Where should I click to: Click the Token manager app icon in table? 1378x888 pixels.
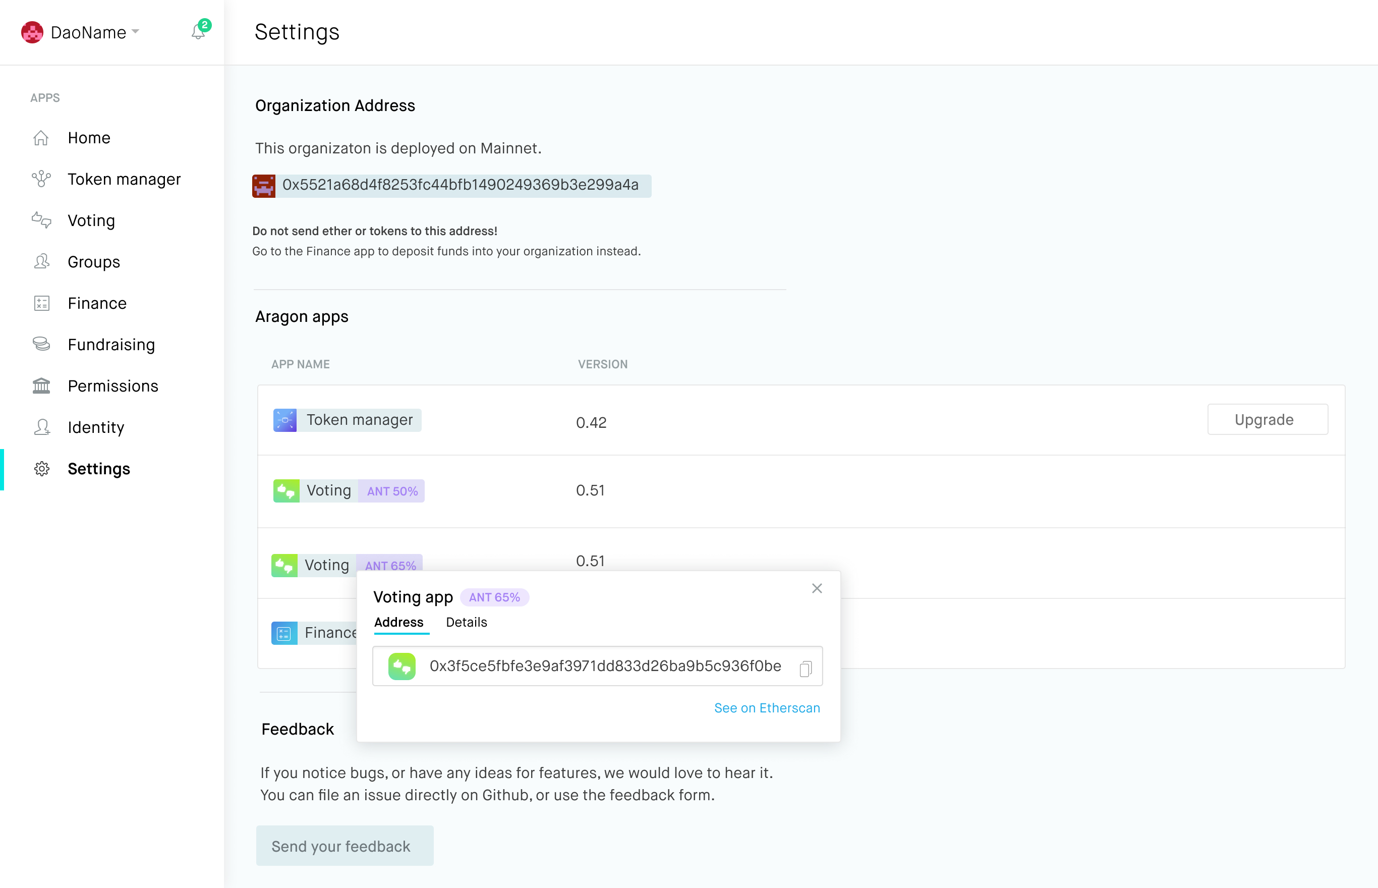[284, 420]
